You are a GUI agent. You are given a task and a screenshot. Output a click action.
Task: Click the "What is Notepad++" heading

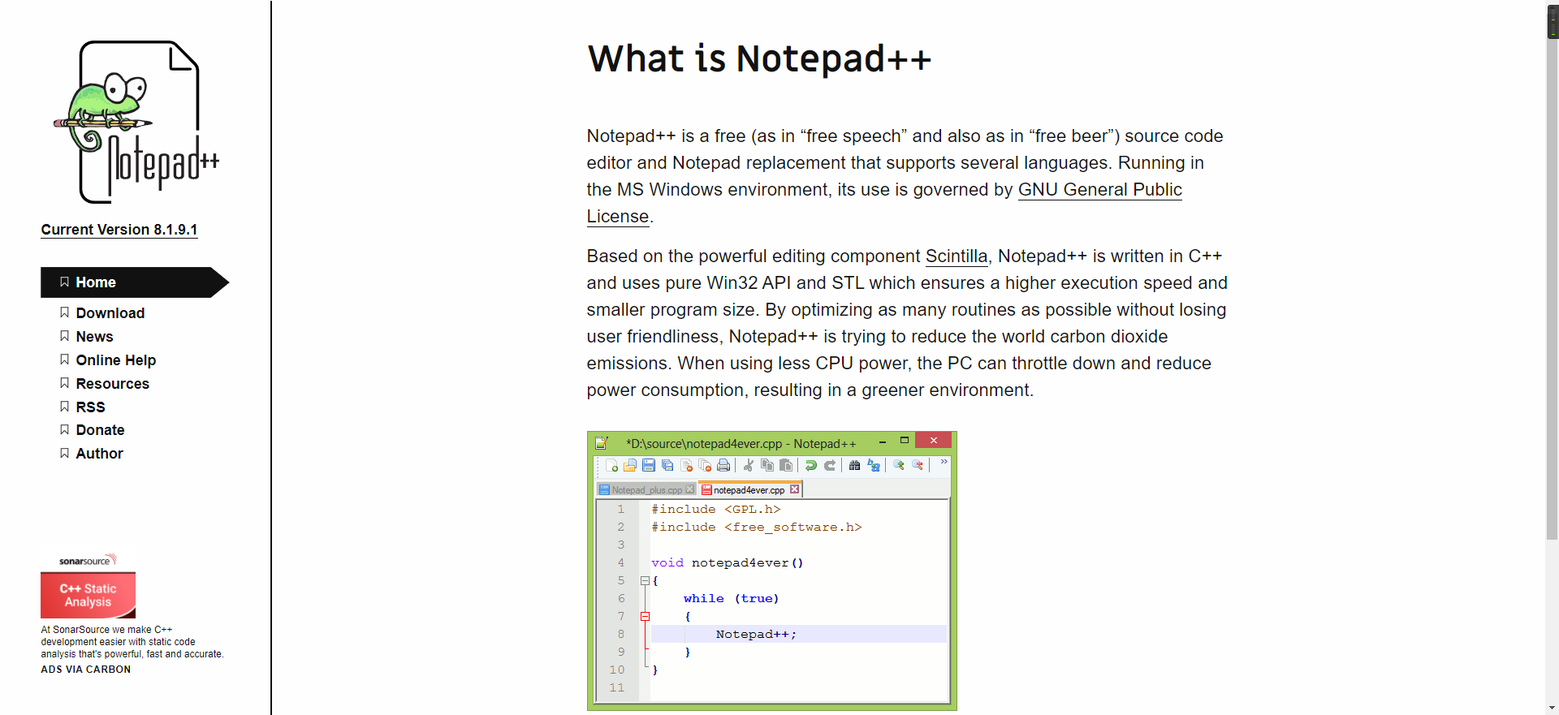[759, 59]
